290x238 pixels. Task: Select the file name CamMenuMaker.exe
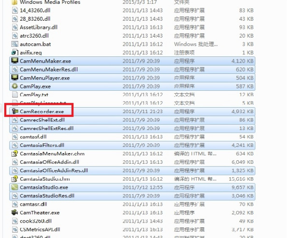coord(45,61)
